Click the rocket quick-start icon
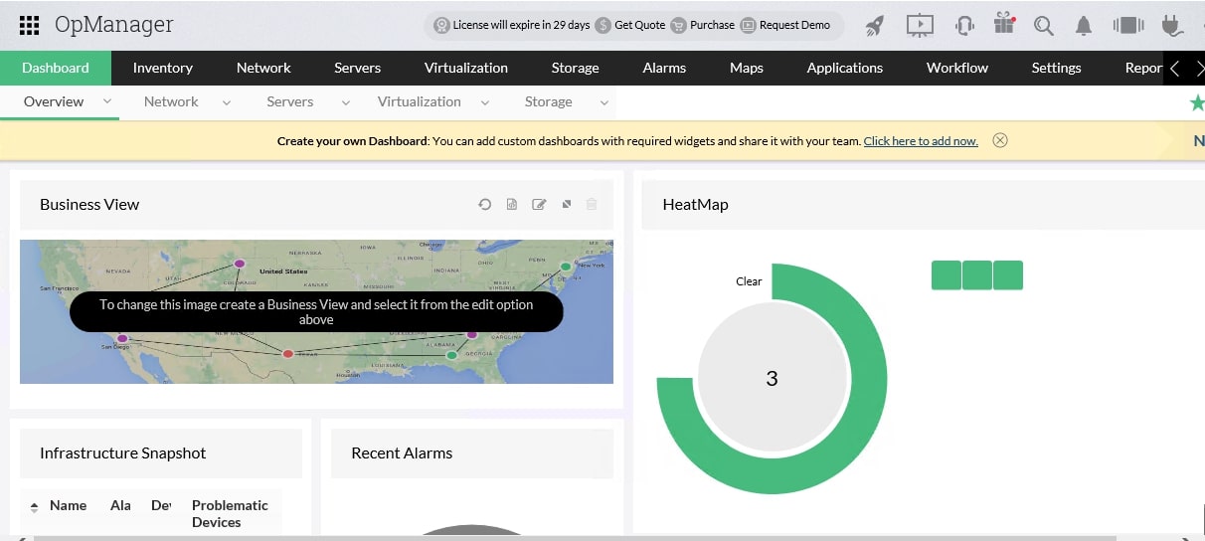The image size is (1205, 541). click(x=874, y=25)
